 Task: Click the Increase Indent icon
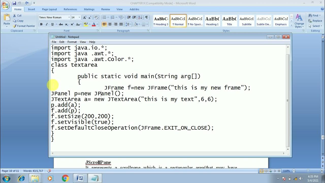134,17
